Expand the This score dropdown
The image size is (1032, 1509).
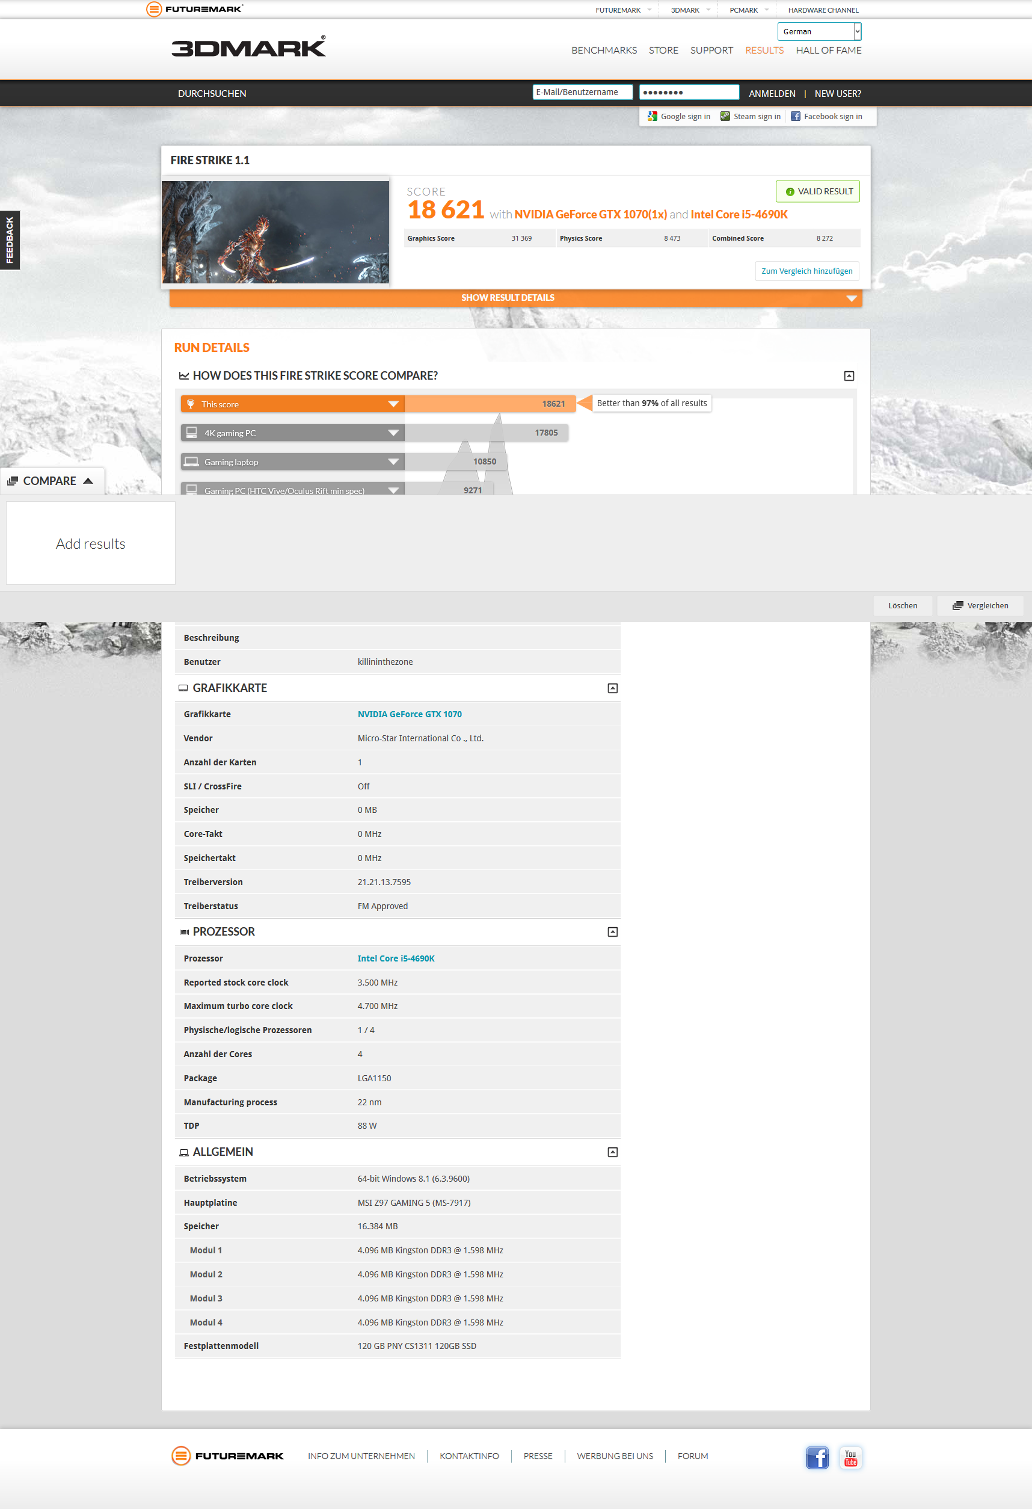[393, 404]
